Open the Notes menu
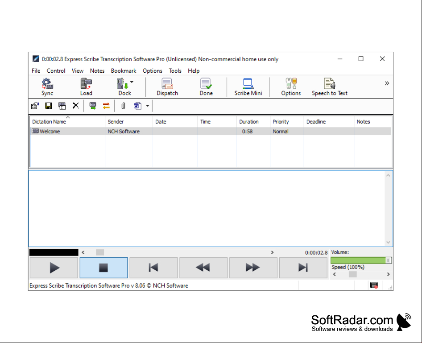The image size is (422, 343). (97, 71)
